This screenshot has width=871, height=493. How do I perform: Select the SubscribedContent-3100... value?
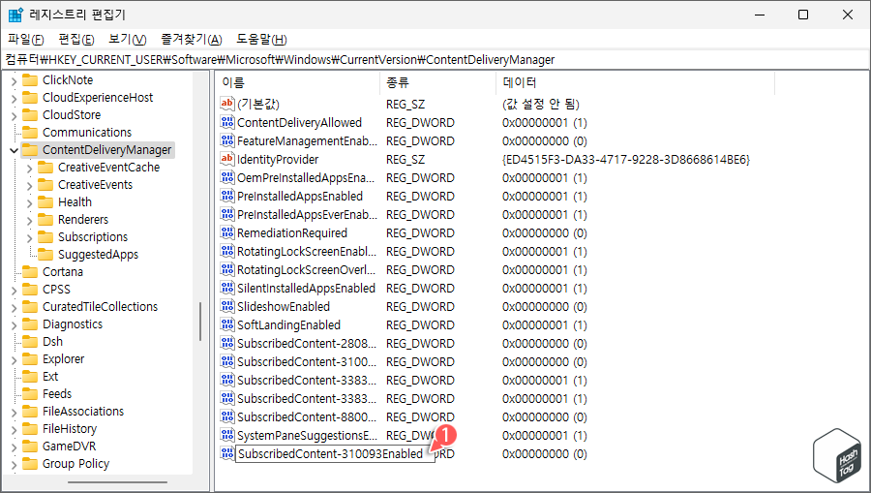coord(307,361)
